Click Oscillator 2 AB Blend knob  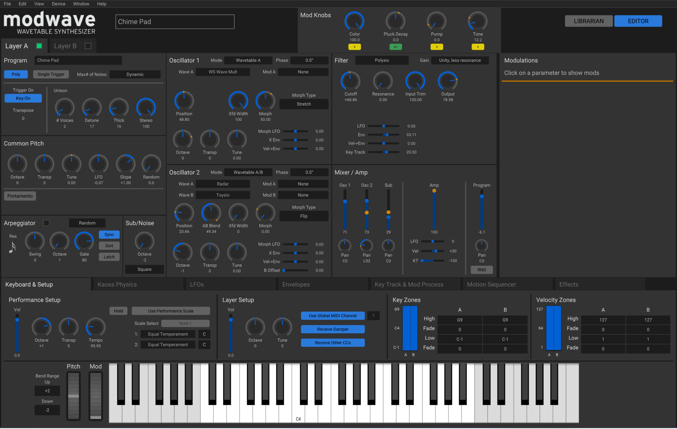tap(211, 213)
